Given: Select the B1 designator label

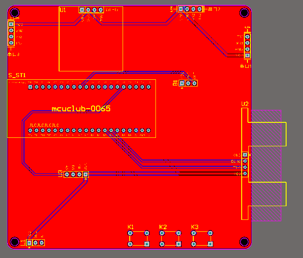Looking at the screenshot, I should (x=175, y=83).
